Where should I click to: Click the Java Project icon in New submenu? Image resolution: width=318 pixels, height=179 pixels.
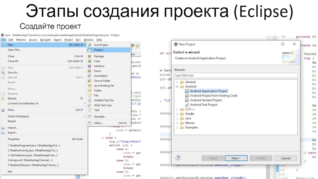tap(89, 45)
